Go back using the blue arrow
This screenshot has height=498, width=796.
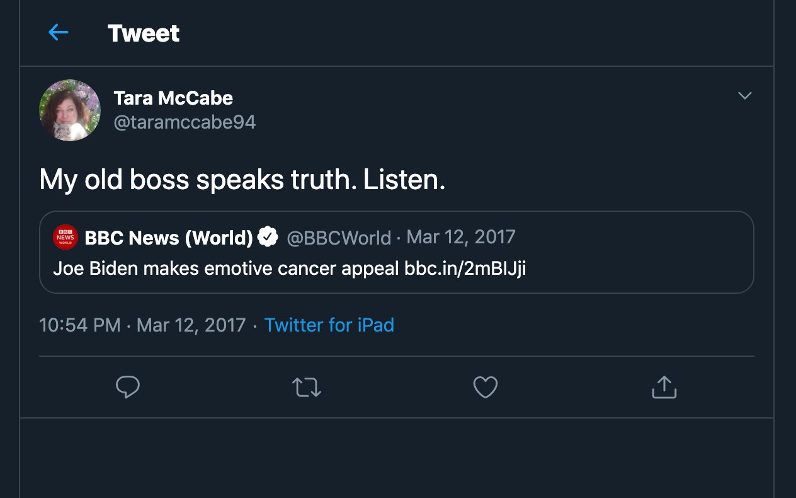click(x=58, y=33)
